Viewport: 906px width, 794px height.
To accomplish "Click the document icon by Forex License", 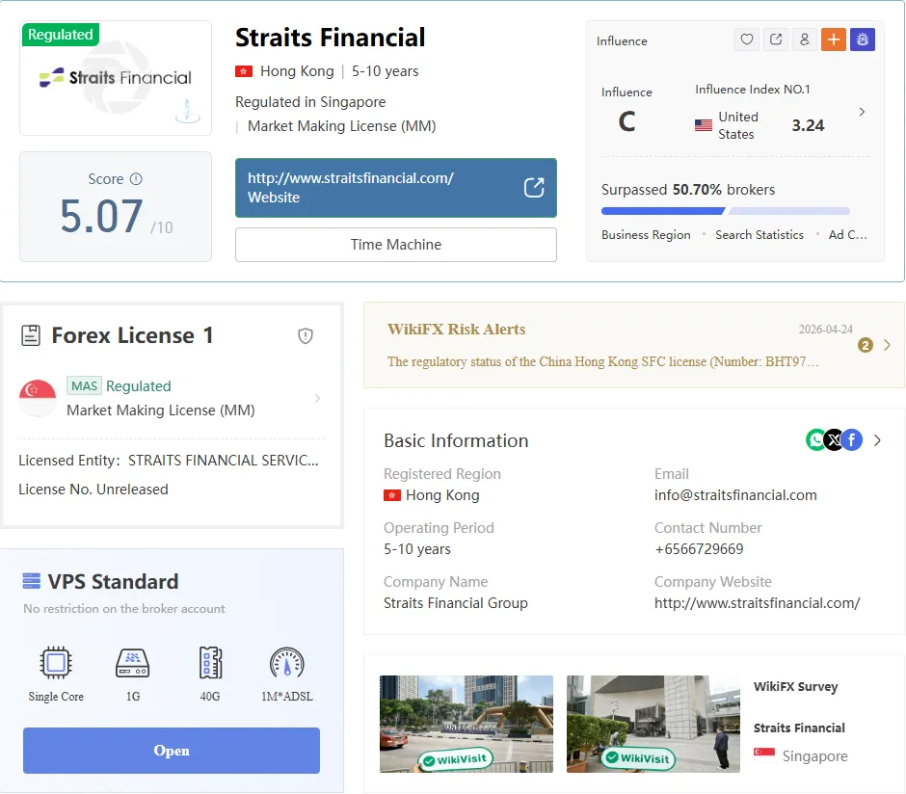I will click(31, 335).
